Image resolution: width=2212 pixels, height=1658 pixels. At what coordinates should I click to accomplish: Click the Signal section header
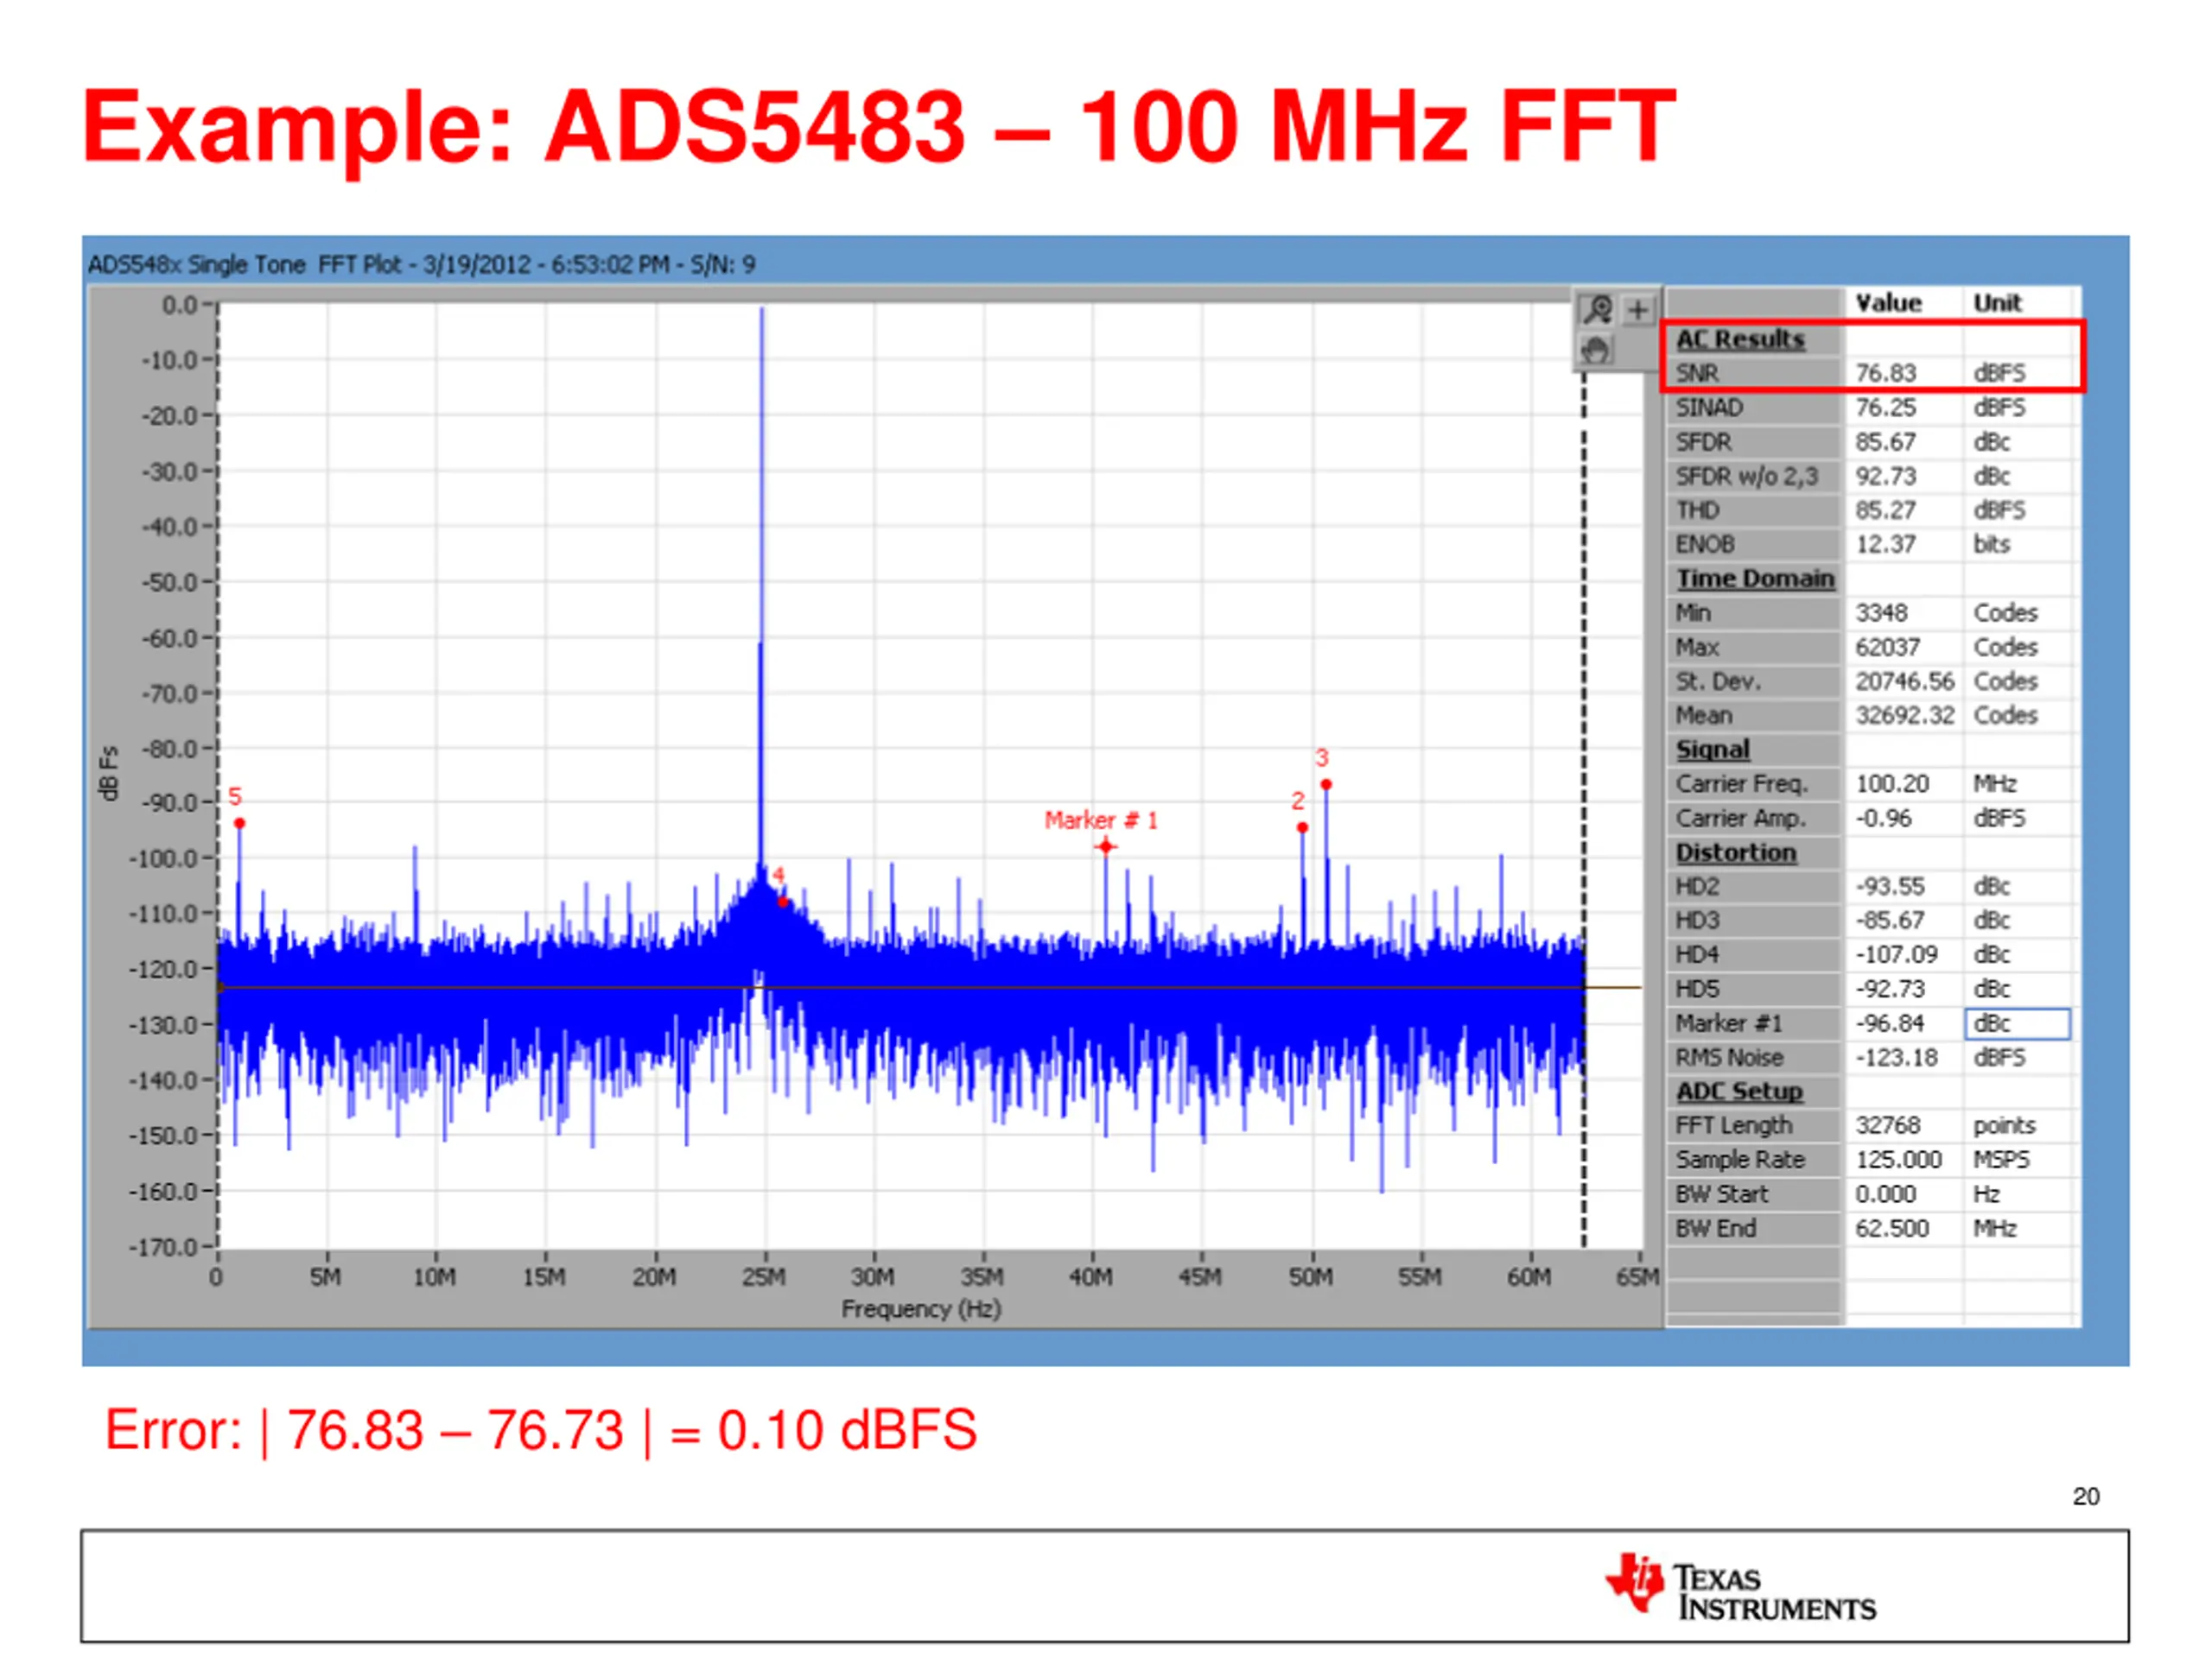coord(1712,750)
